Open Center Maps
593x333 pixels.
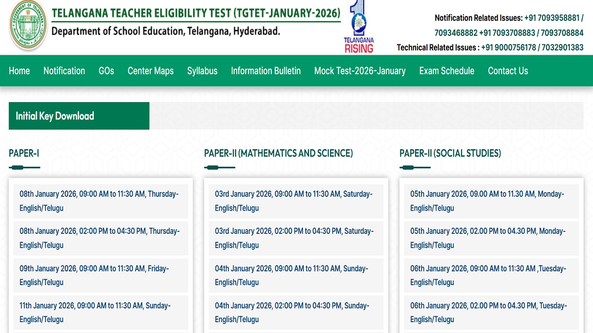tap(150, 71)
